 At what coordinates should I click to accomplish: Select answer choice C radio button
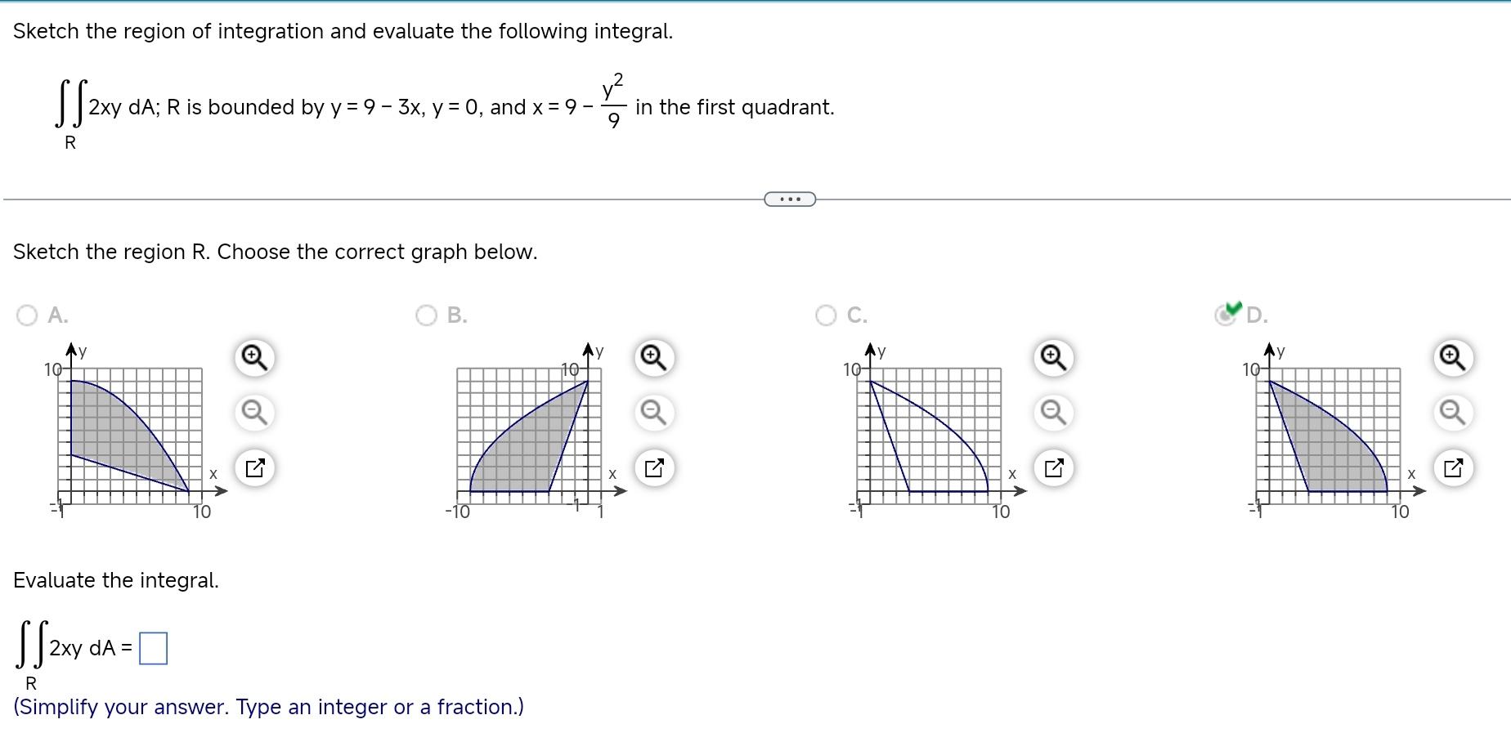click(826, 315)
